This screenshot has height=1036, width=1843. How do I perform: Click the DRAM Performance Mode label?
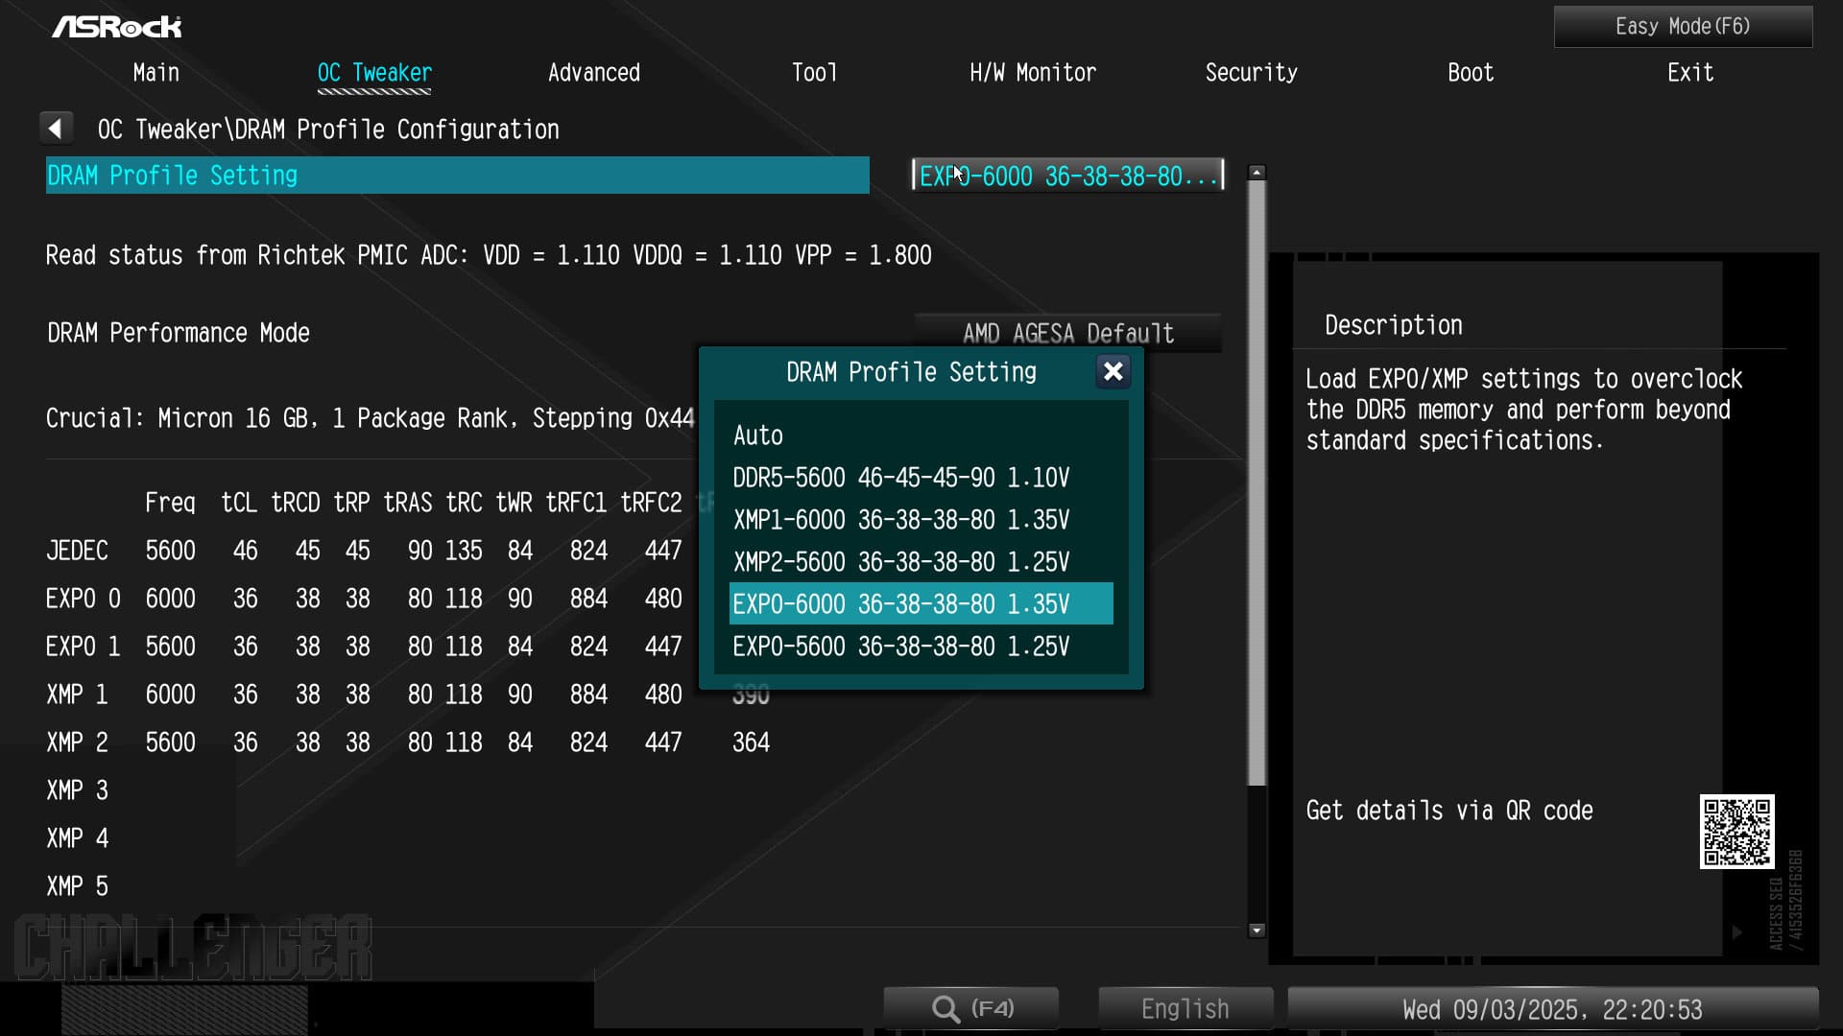pos(179,333)
